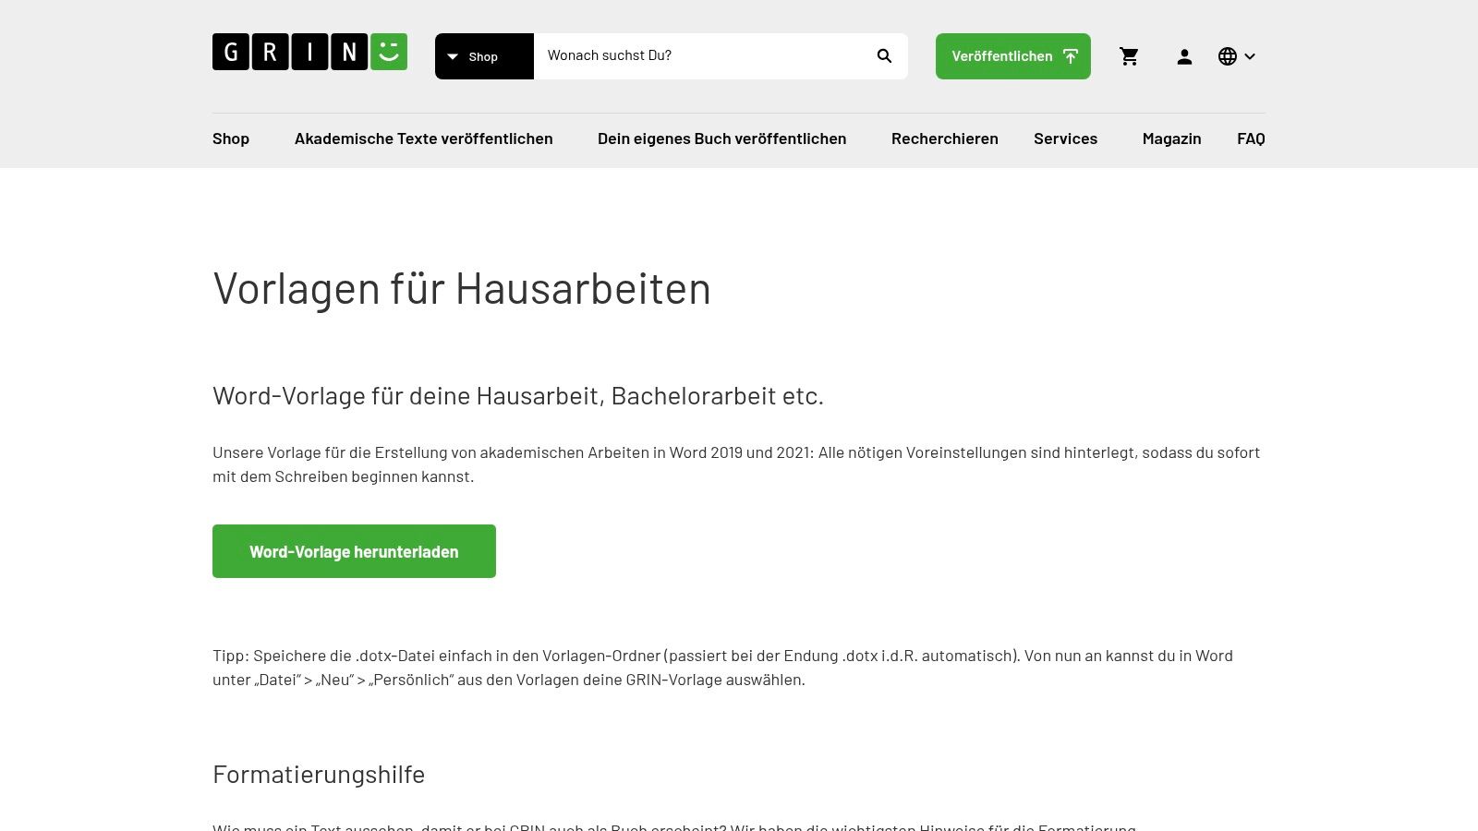Expand the Services navigation dropdown
The width and height of the screenshot is (1478, 831).
click(x=1065, y=138)
